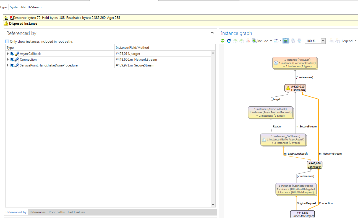358x218 pixels.
Task: Open the Field values tab
Action: (76, 212)
